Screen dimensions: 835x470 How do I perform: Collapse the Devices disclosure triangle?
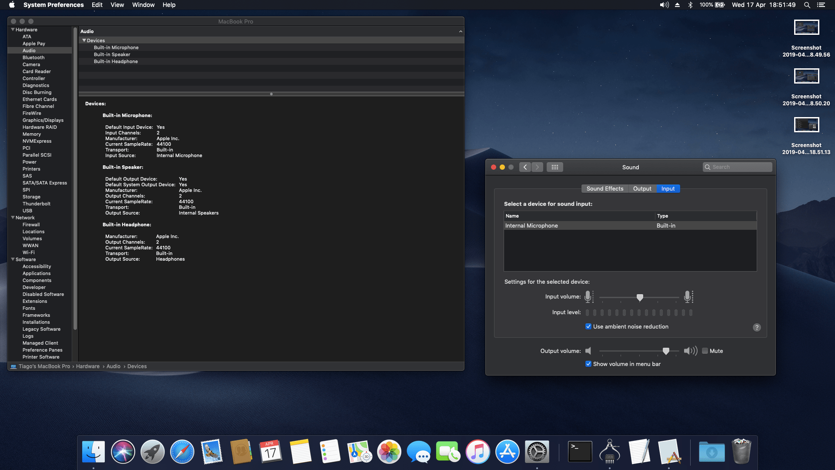pos(84,40)
